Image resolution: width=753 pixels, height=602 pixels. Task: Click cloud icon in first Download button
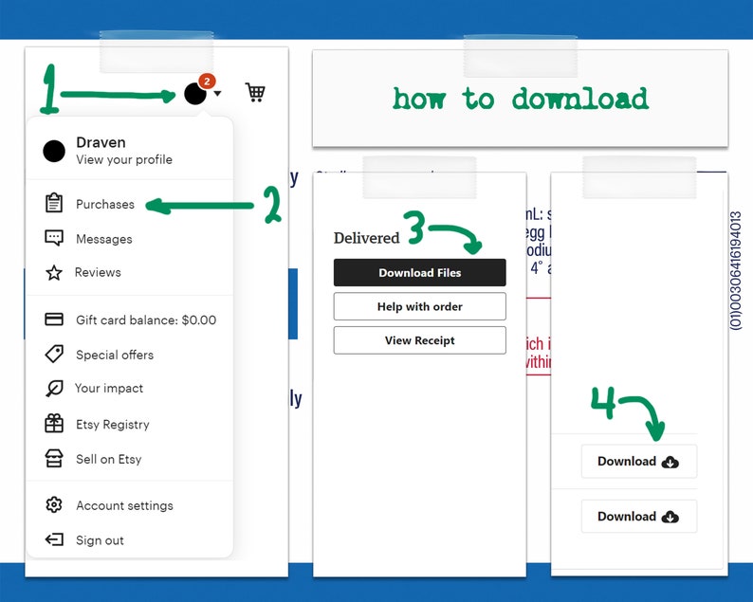[x=670, y=462]
